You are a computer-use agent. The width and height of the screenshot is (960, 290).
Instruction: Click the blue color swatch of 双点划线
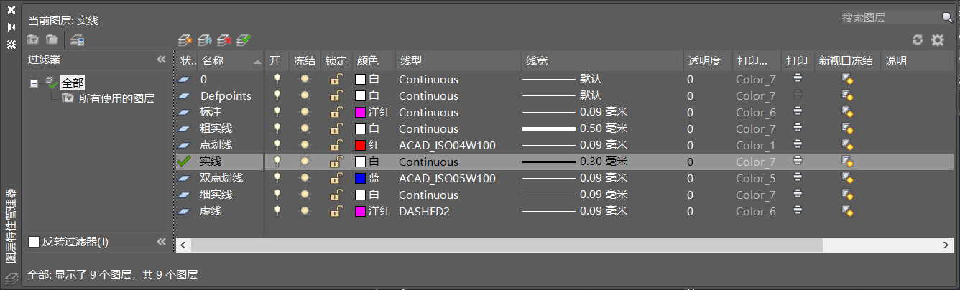[x=361, y=179]
